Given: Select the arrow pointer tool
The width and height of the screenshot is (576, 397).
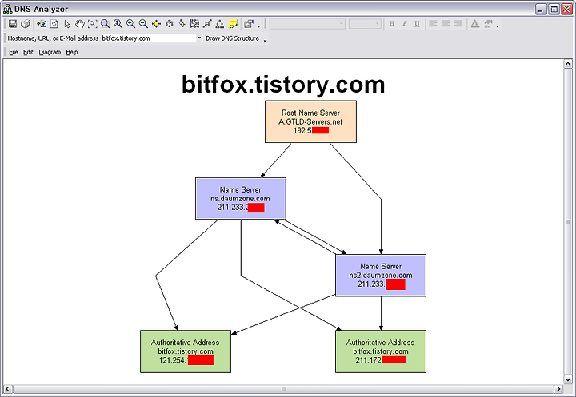Looking at the screenshot, I should pos(67,24).
